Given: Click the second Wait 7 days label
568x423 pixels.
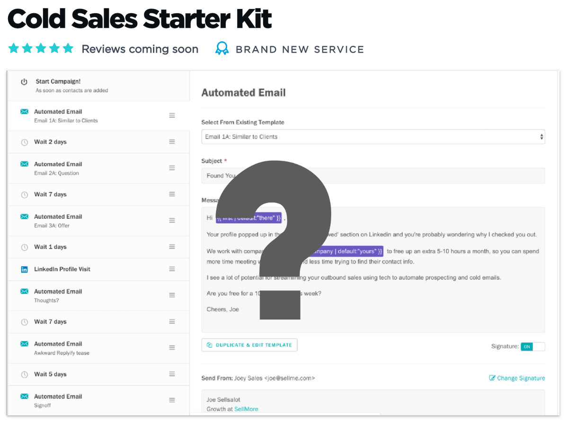Looking at the screenshot, I should (x=50, y=322).
